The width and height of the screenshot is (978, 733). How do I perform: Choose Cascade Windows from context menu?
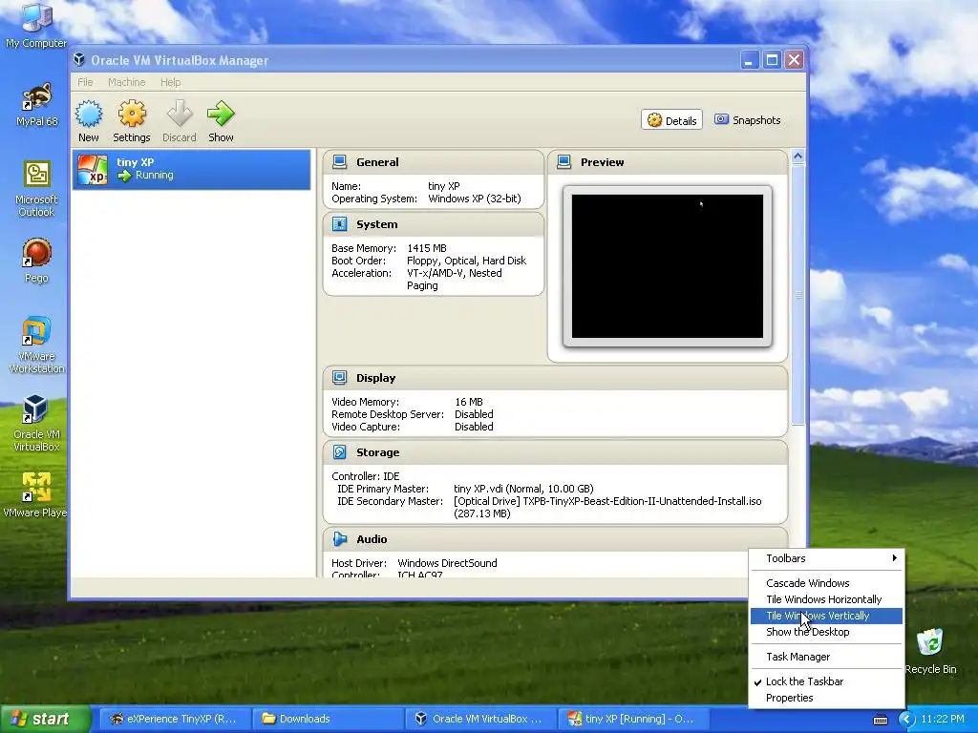coord(826,583)
